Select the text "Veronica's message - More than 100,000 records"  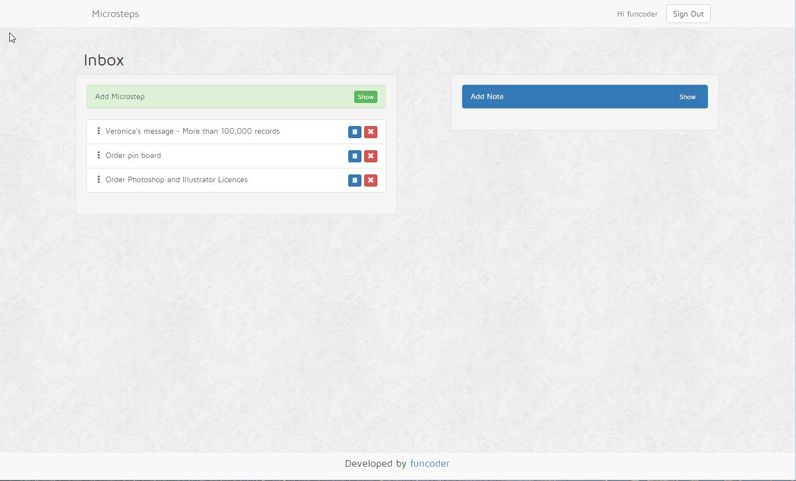(193, 132)
